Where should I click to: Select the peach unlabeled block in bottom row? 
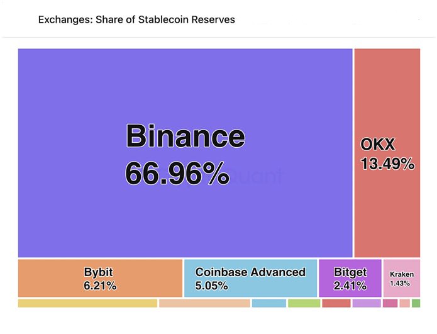[x=204, y=303]
